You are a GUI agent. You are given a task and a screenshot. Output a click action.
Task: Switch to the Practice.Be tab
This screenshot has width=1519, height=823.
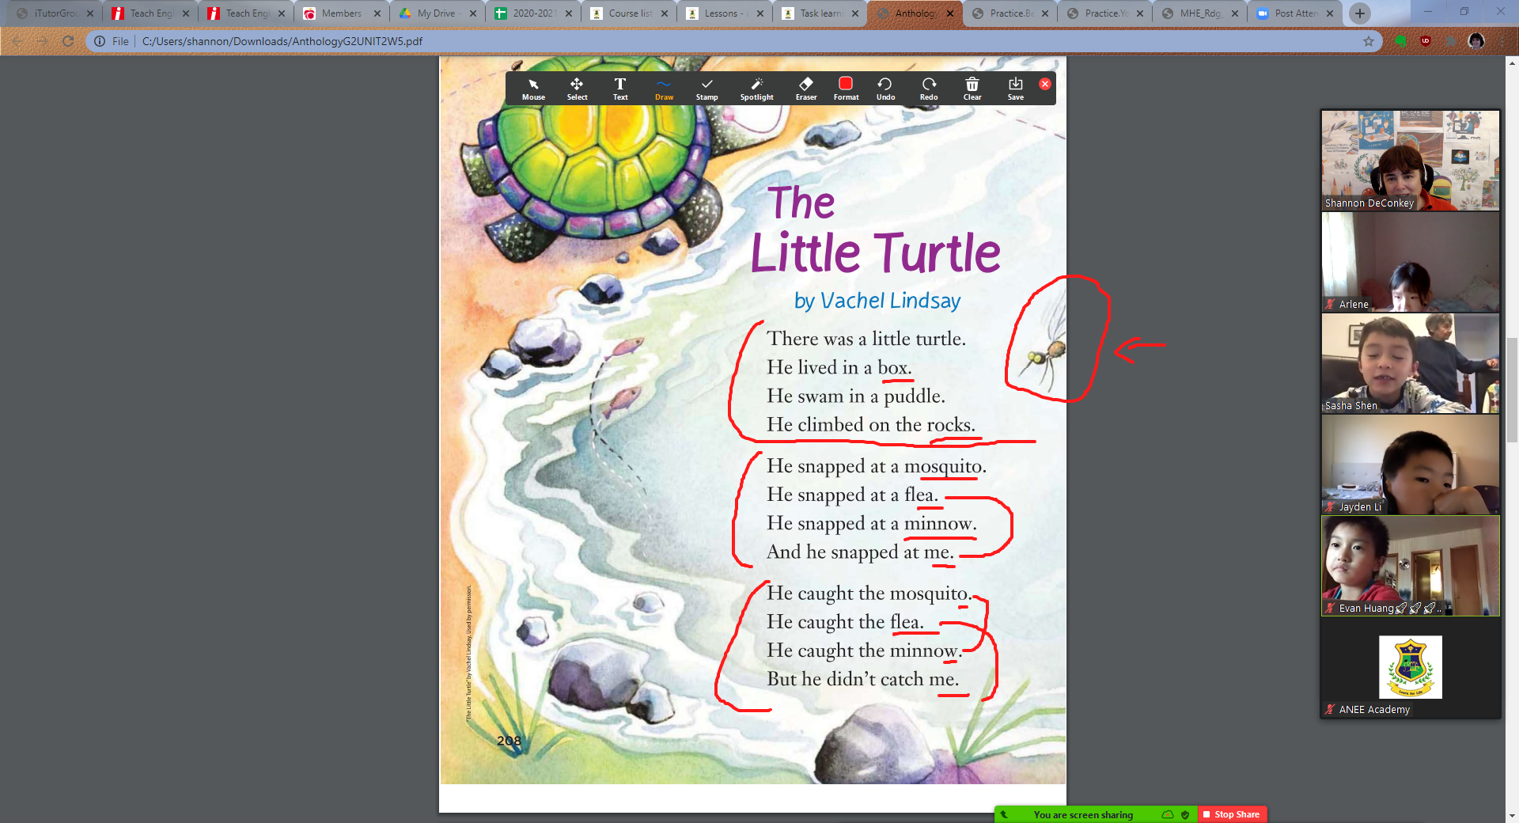point(1010,13)
